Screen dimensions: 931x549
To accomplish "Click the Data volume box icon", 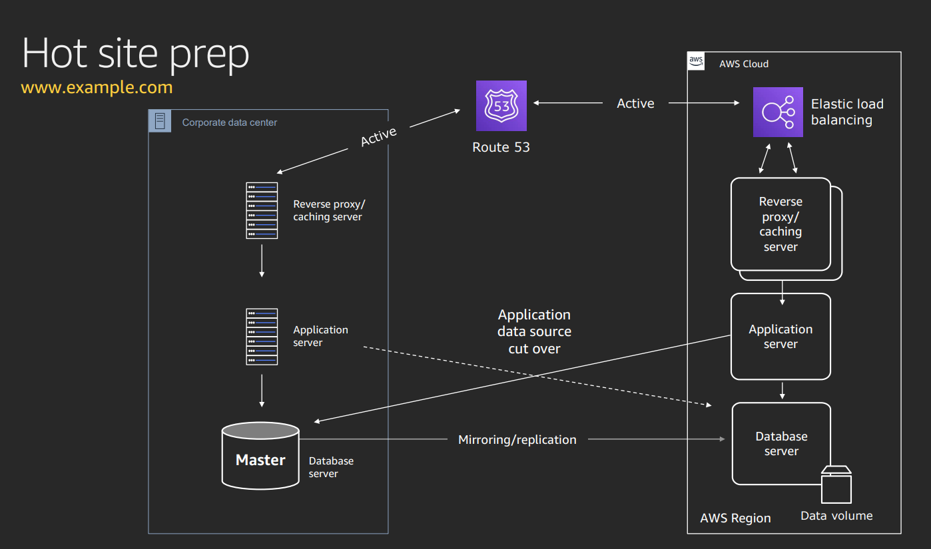I will [836, 484].
